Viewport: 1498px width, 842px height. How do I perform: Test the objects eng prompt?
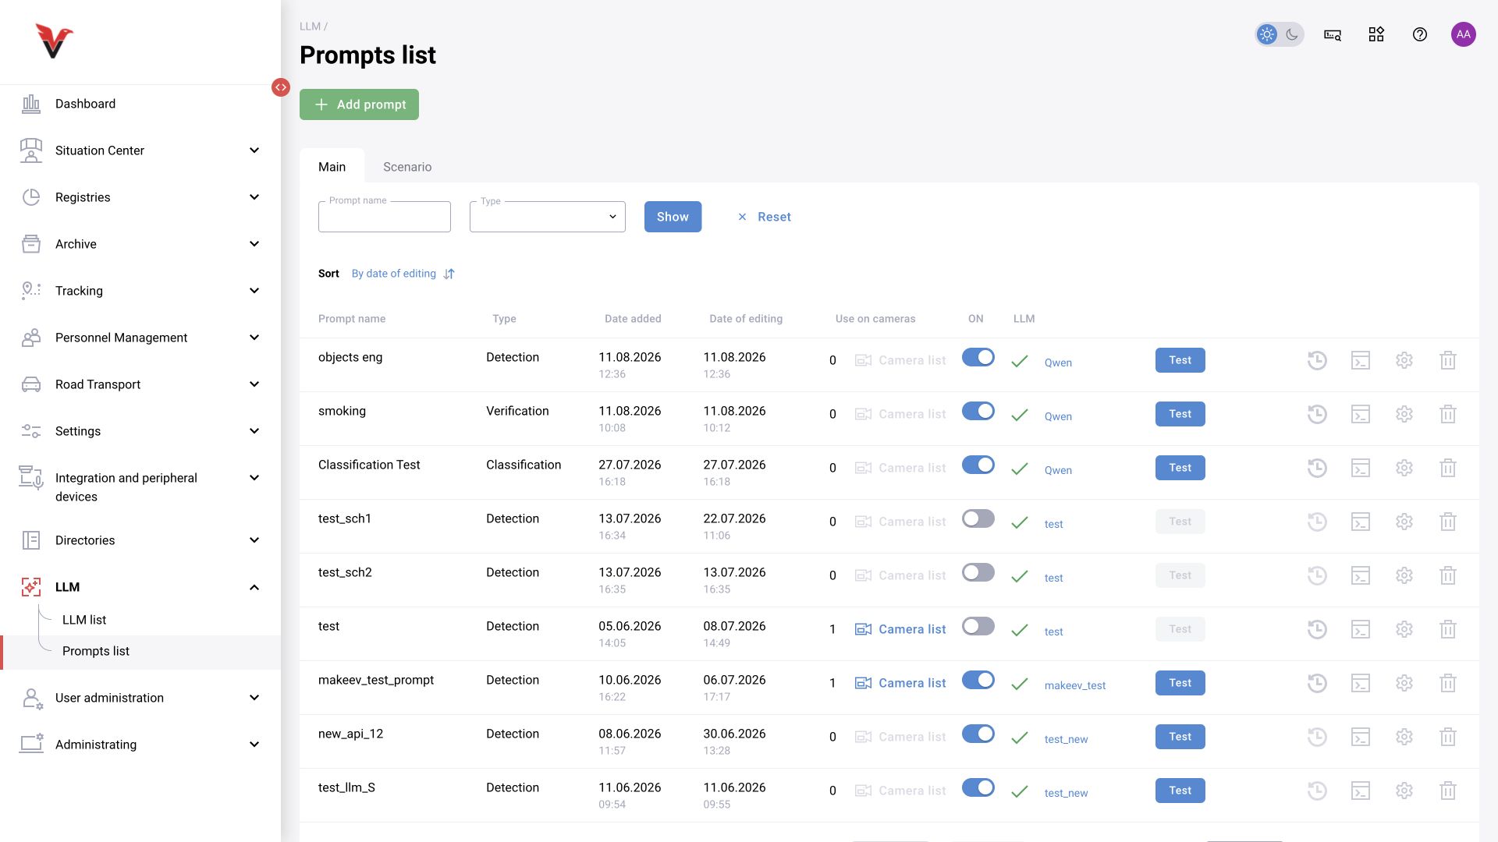coord(1180,360)
